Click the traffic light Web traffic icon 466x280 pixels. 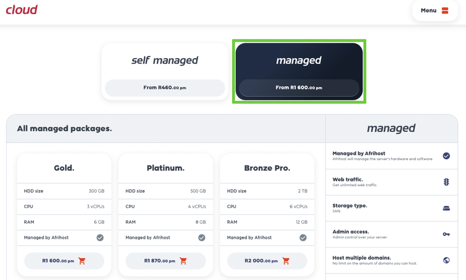pyautogui.click(x=446, y=182)
